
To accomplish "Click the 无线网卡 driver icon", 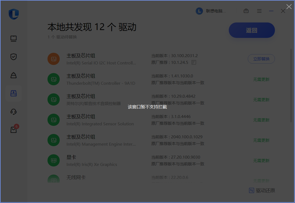I will pos(54,179).
